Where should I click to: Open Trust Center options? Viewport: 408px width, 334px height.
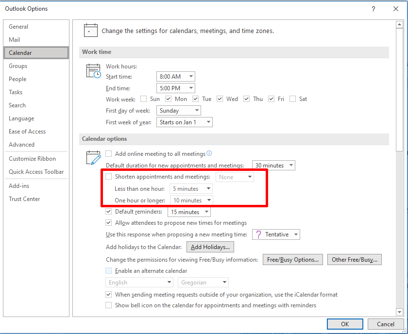pos(36,199)
